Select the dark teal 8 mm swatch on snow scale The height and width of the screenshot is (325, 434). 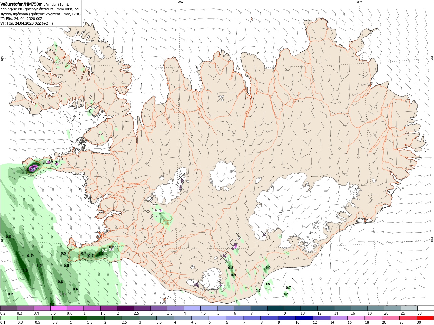(x=276, y=308)
